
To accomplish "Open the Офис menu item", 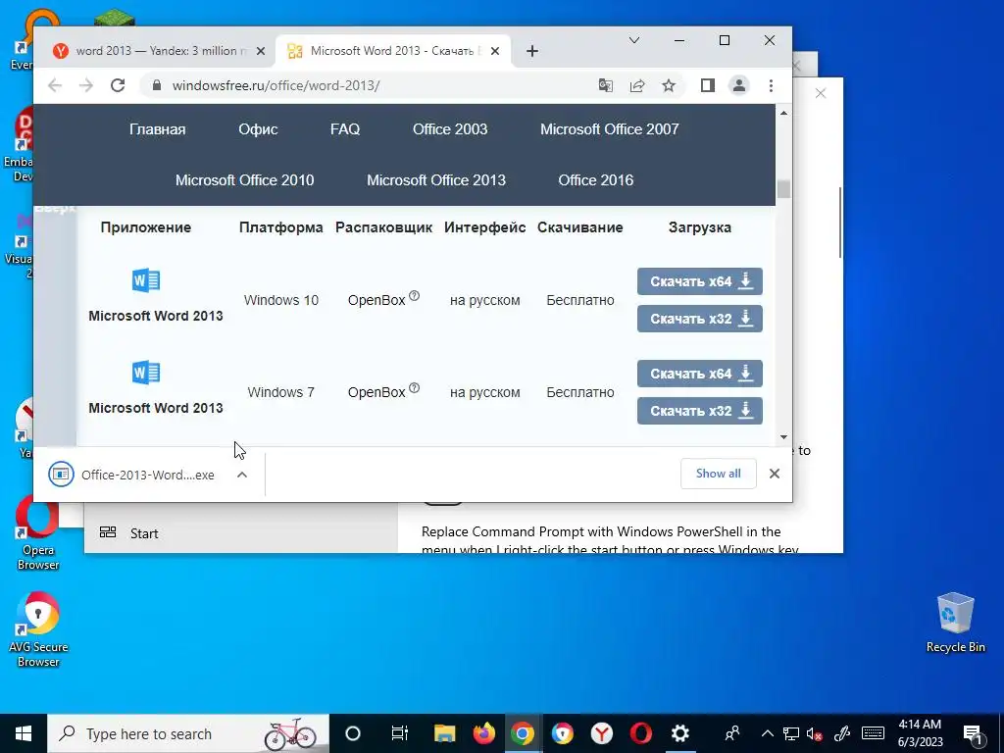I will tap(258, 128).
